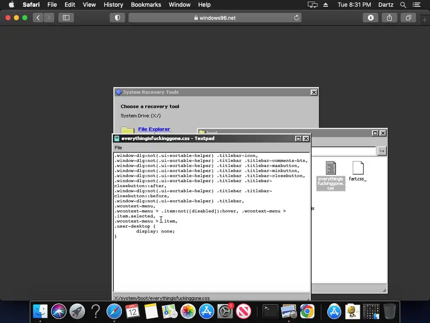Open Calendar icon in Dock

(132, 311)
